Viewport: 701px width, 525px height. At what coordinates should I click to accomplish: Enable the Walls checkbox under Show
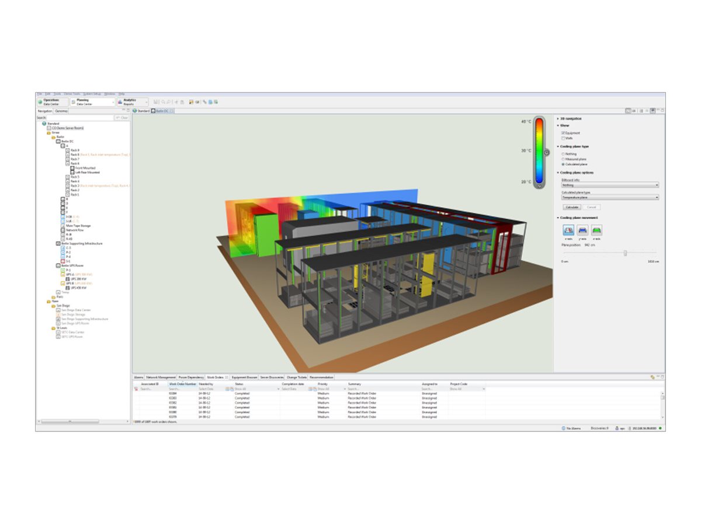click(563, 138)
